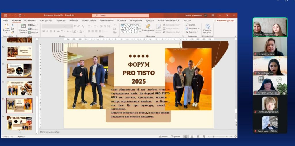Click the Find (Знайти) magnifier icon
Image resolution: width=295 pixels, height=146 pixels.
(x=187, y=25)
